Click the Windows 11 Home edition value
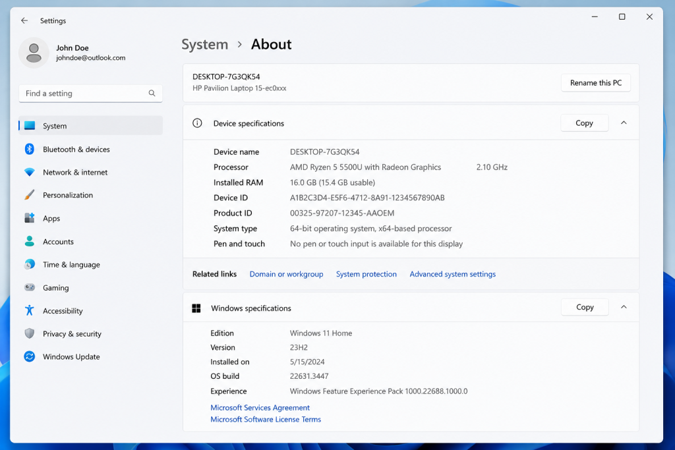Viewport: 675px width, 450px height. click(x=321, y=333)
